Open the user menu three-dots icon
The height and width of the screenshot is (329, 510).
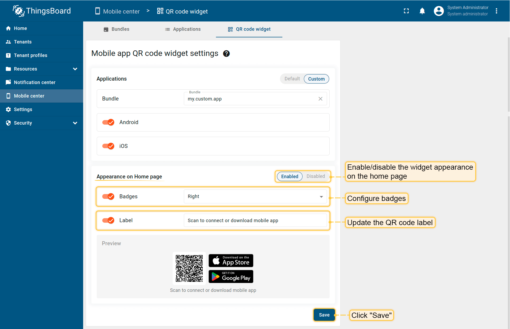tap(496, 11)
